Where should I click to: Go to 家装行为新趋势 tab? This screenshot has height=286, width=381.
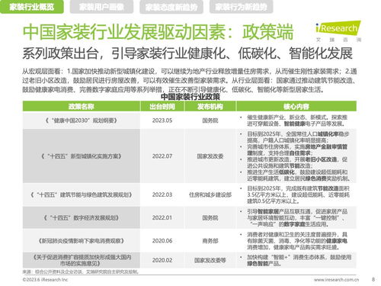point(241,7)
